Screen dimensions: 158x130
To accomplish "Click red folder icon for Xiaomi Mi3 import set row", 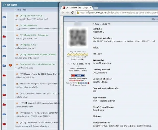I will [4, 95].
